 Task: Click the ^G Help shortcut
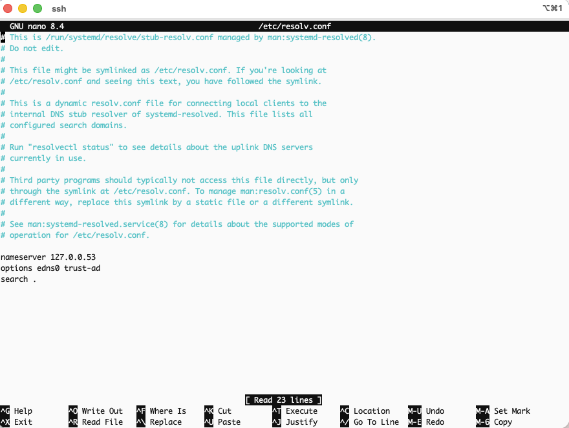[x=17, y=411]
